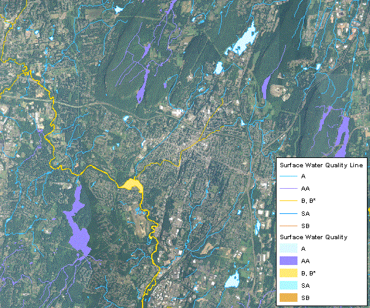Click the A line symbol in legend
The image size is (370, 308).
tap(288, 176)
